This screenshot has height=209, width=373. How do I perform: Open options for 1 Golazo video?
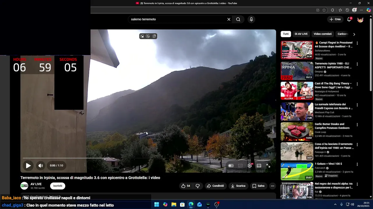tap(357, 164)
